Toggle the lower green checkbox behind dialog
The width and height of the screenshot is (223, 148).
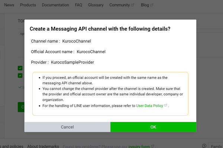pos(20,76)
